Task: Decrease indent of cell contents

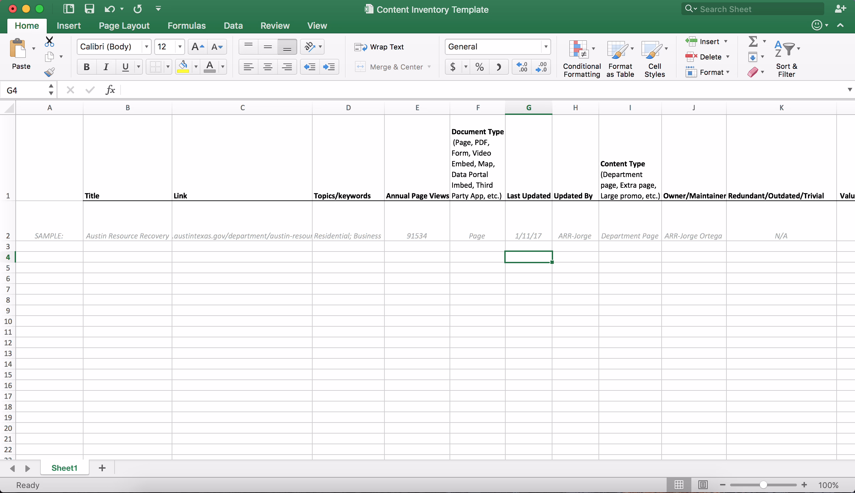Action: (x=310, y=67)
